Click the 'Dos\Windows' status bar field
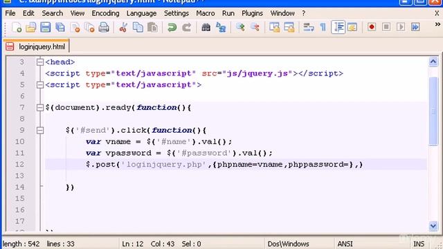 pos(288,243)
